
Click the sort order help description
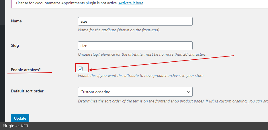[x=172, y=101]
